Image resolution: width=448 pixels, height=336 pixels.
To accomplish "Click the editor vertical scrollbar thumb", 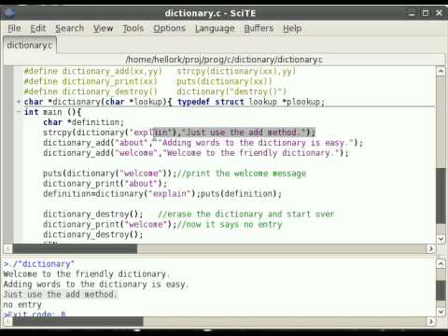I will pos(441,196).
